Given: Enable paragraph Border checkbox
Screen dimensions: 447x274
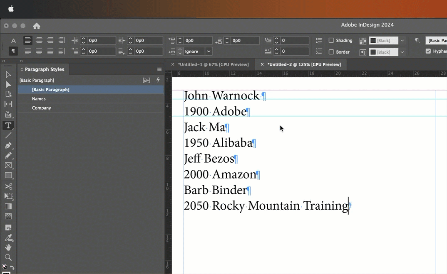Looking at the screenshot, I should [x=331, y=52].
